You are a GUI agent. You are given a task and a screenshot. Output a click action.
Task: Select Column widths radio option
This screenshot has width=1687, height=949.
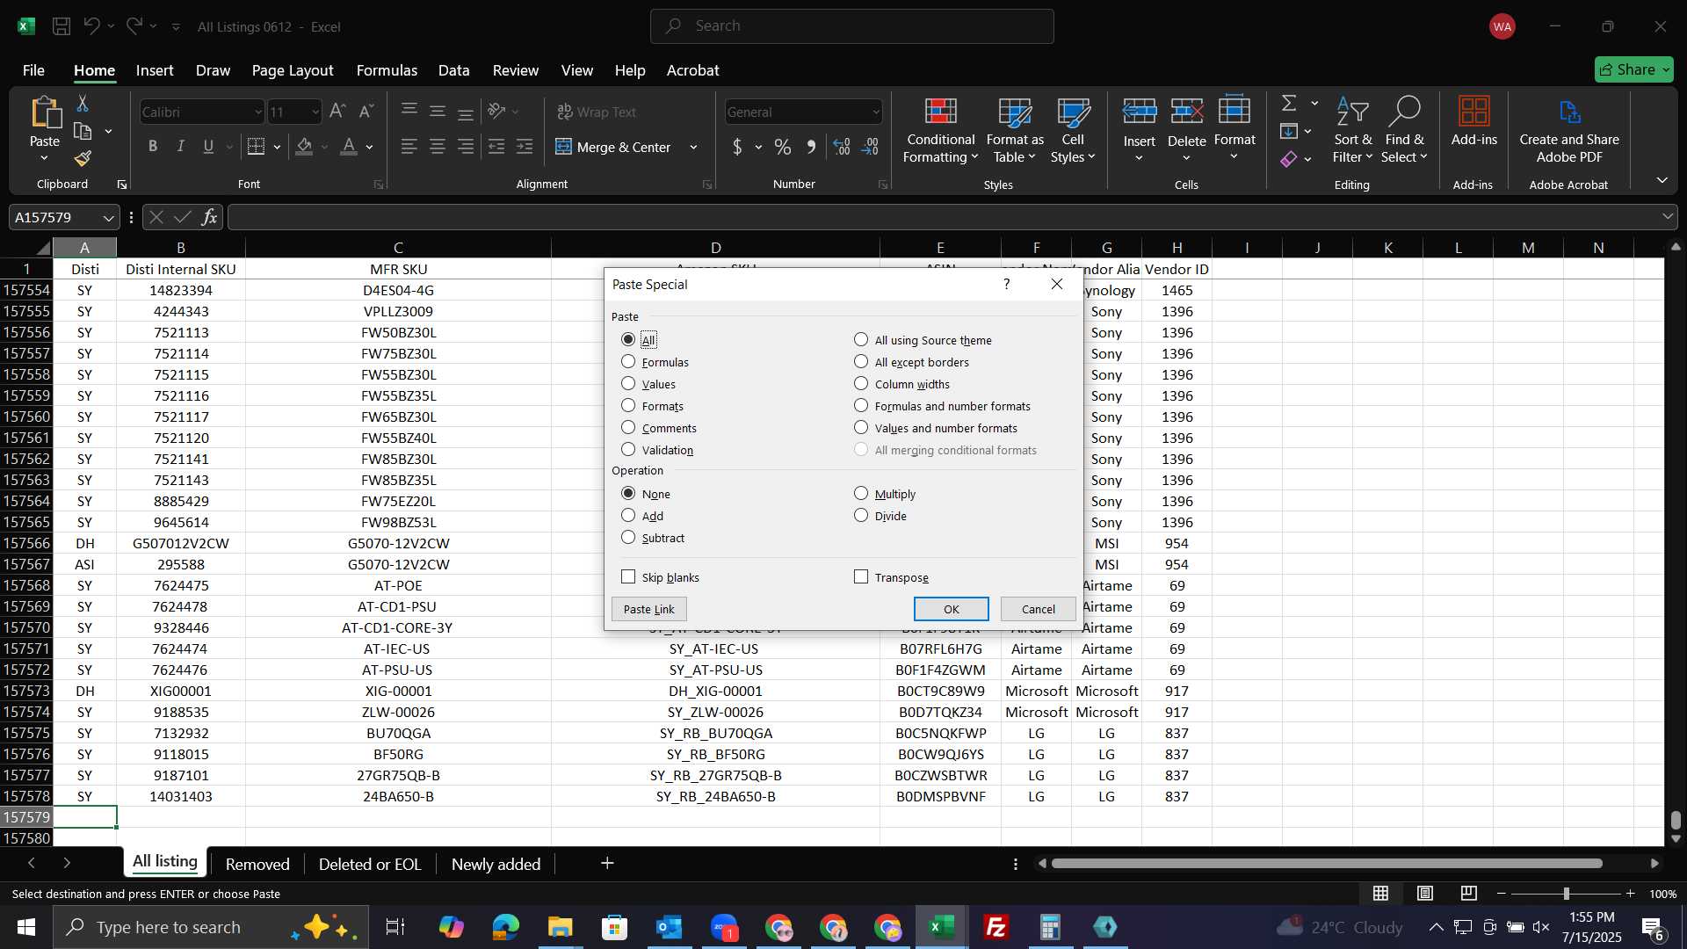901,384
